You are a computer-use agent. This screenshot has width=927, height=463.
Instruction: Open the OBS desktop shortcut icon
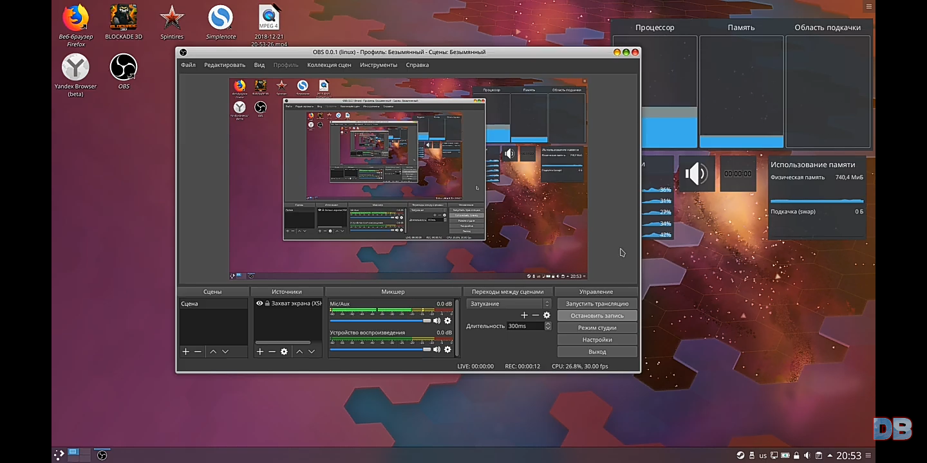[124, 68]
